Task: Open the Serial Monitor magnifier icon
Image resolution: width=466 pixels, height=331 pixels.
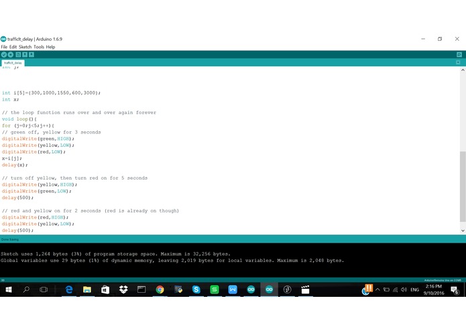Action: point(459,55)
